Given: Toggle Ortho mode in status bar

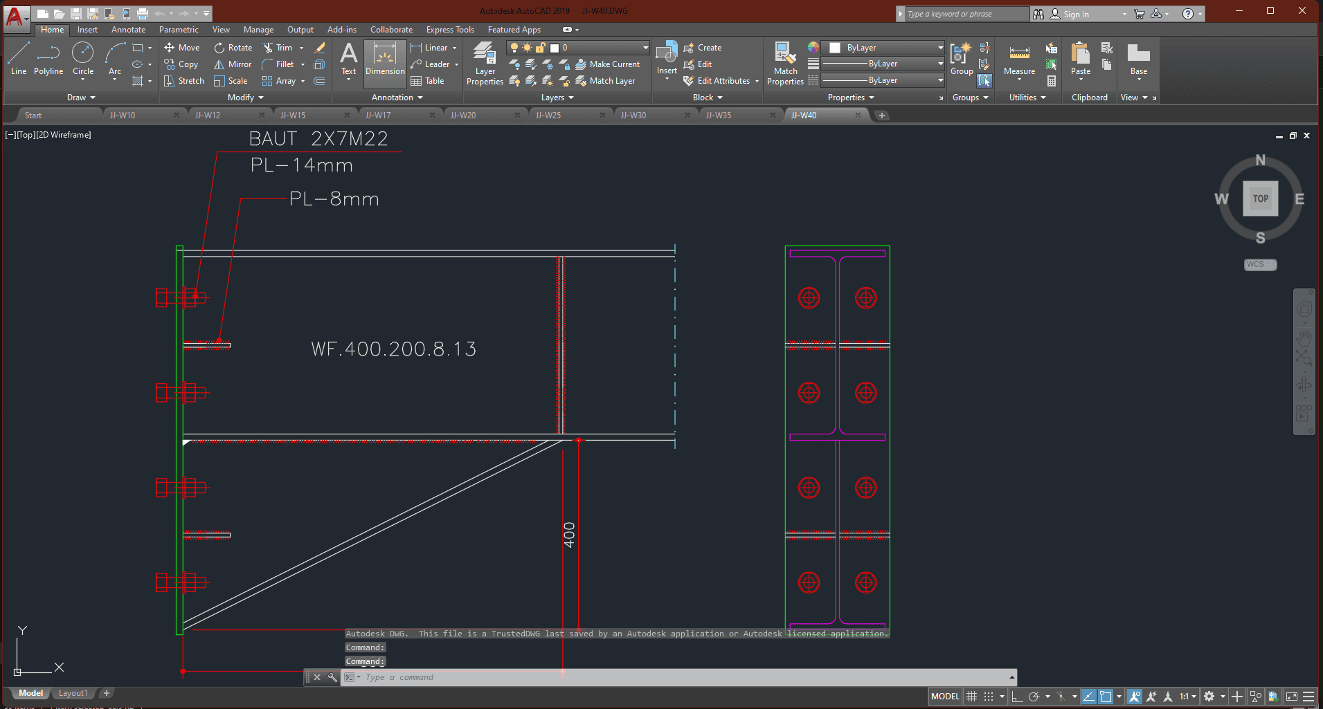Looking at the screenshot, I should pos(1017,697).
